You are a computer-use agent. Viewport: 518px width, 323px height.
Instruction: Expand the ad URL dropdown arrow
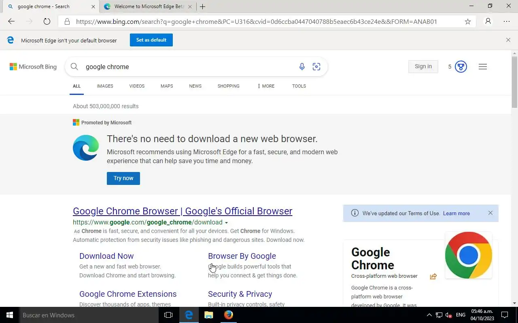(226, 223)
